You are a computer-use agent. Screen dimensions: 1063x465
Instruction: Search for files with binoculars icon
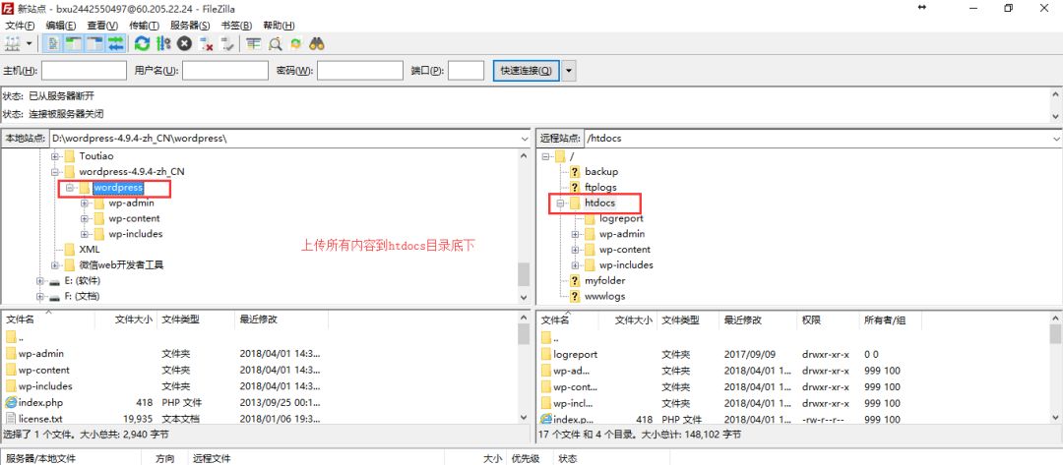317,44
